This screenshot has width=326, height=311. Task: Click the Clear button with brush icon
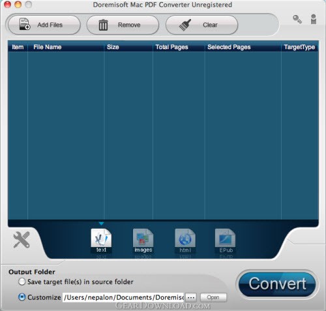[x=202, y=25]
